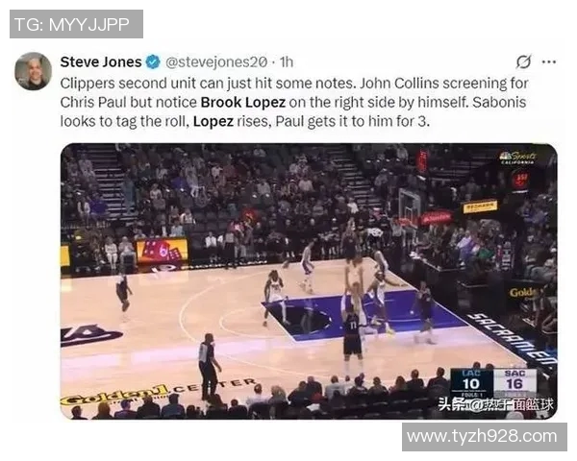Click the NBC Sports California logo
The image size is (577, 461).
click(x=517, y=158)
